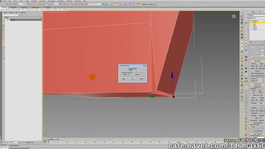
Task: Click the Extrude settings box icon
Action: tap(257, 66)
